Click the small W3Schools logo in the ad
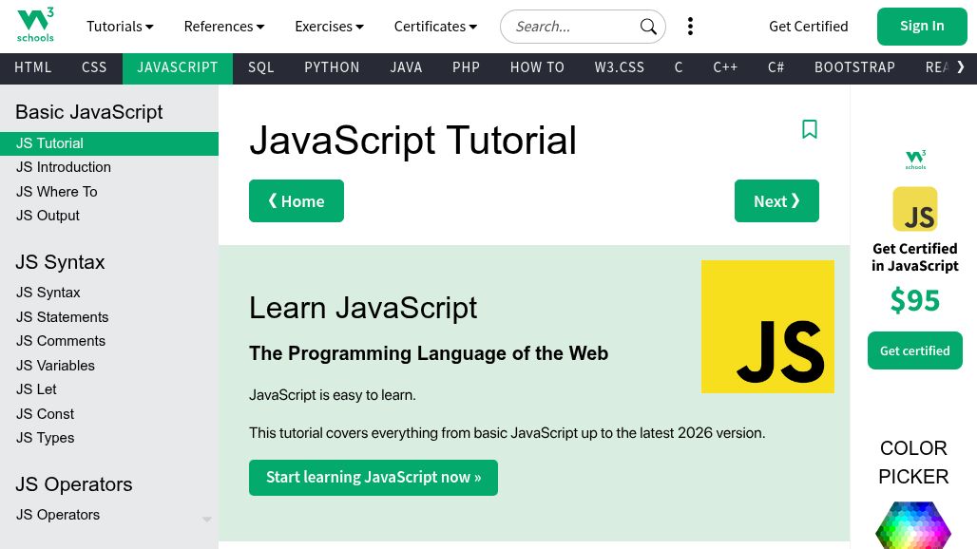The height and width of the screenshot is (549, 977). click(x=915, y=160)
